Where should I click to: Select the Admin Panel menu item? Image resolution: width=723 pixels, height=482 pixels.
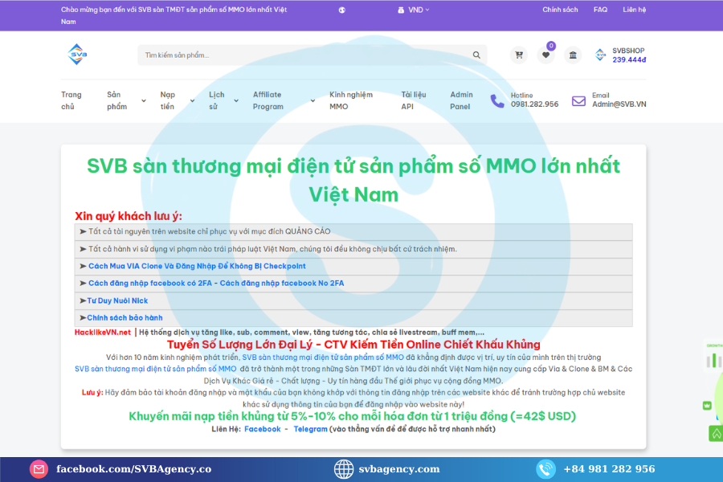[x=462, y=99]
